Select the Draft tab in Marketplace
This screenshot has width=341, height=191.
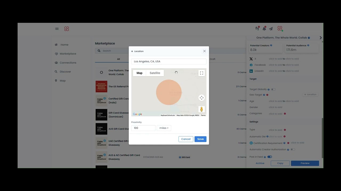pos(212,59)
